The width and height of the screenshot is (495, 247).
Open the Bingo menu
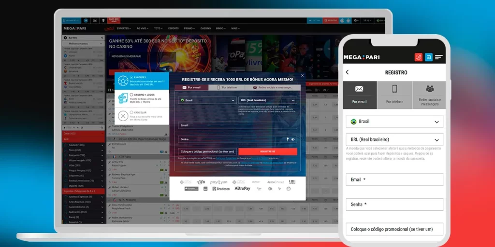coord(221,28)
